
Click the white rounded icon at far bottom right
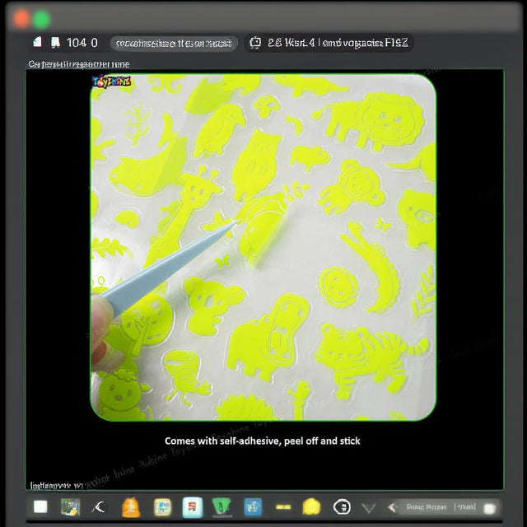point(491,507)
